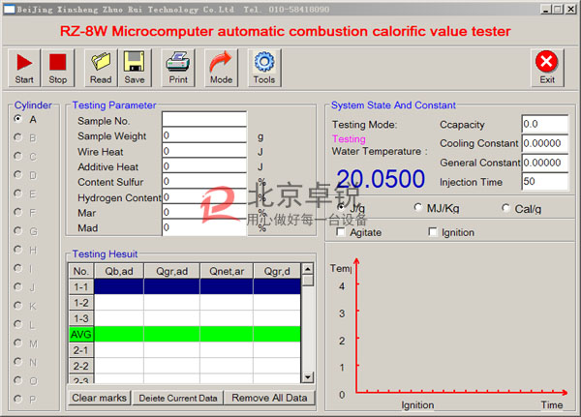Select cylinder J radio button
The height and width of the screenshot is (417, 581).
(x=17, y=286)
